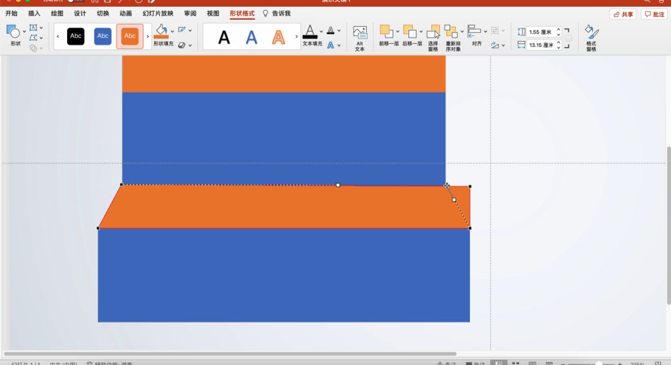671x365 pixels.
Task: Click the vertical scrollbar at right edge
Action: [x=669, y=226]
